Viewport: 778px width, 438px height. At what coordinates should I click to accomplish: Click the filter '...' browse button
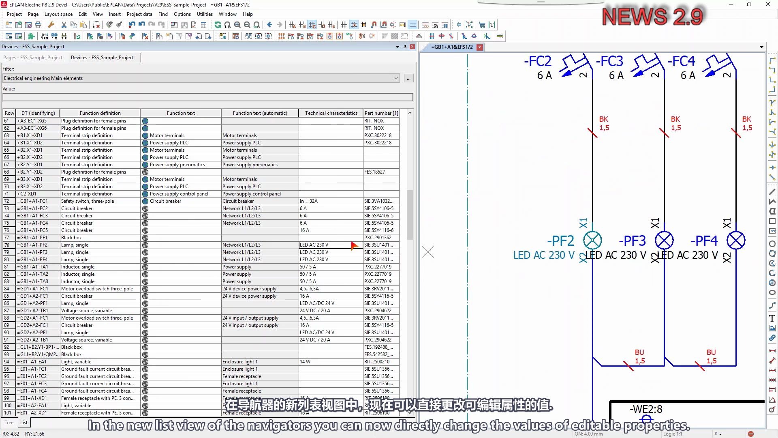408,78
